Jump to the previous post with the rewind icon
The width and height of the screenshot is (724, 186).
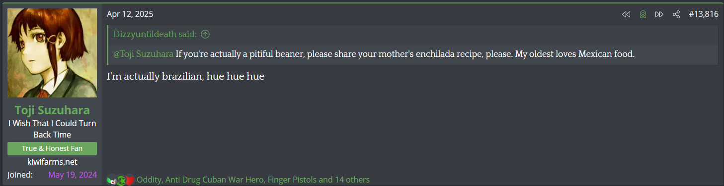click(626, 14)
